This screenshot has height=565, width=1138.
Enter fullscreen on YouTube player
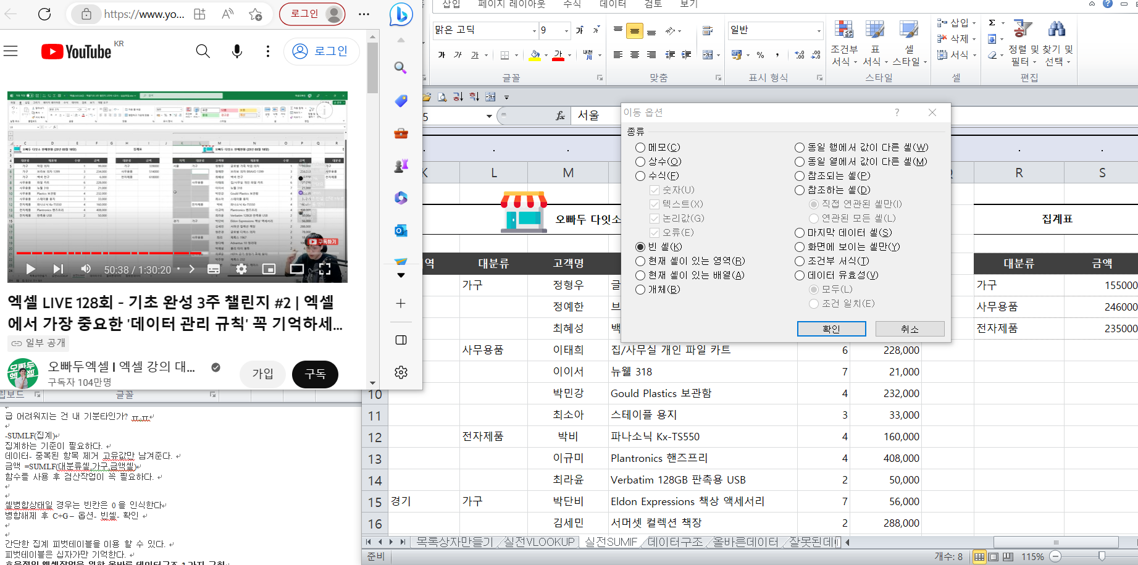pos(325,269)
